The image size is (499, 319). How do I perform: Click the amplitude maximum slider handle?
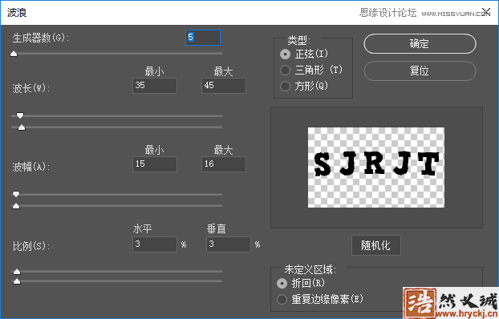point(16,206)
